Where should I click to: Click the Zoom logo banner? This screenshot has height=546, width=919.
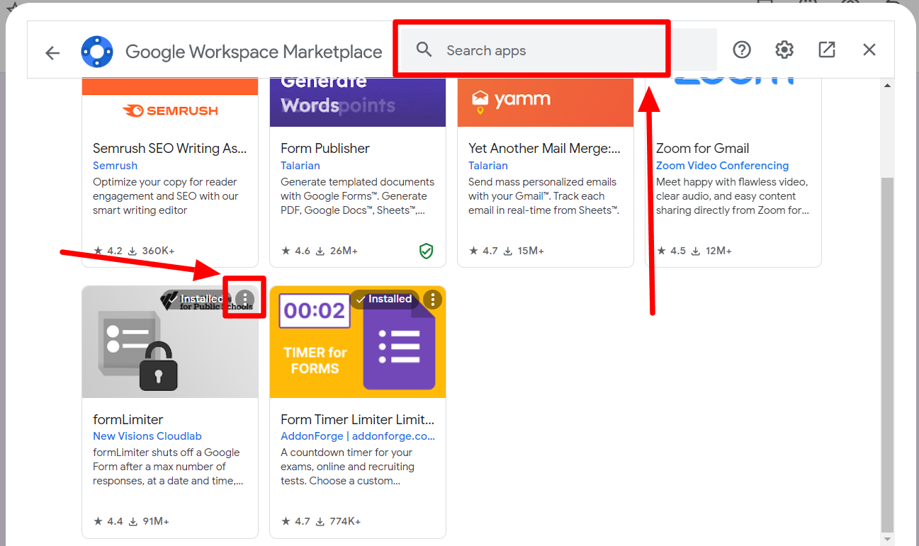click(x=733, y=103)
